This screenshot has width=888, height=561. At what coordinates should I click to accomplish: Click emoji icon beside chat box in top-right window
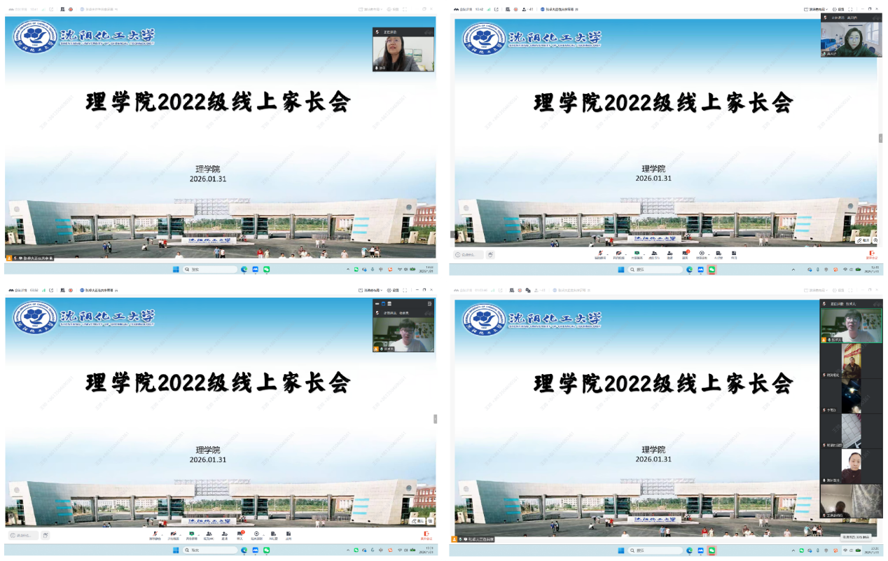[491, 255]
